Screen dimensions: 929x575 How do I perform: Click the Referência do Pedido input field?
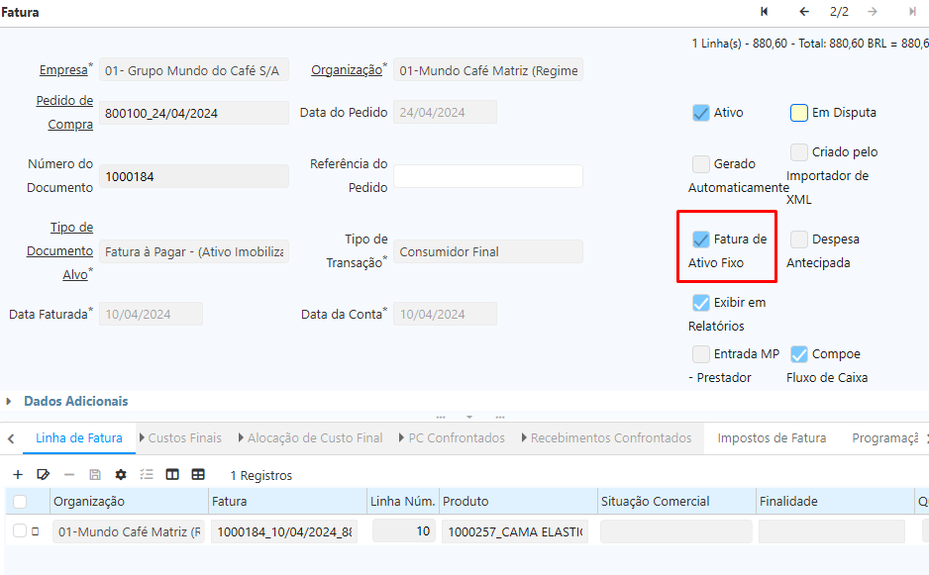[487, 176]
